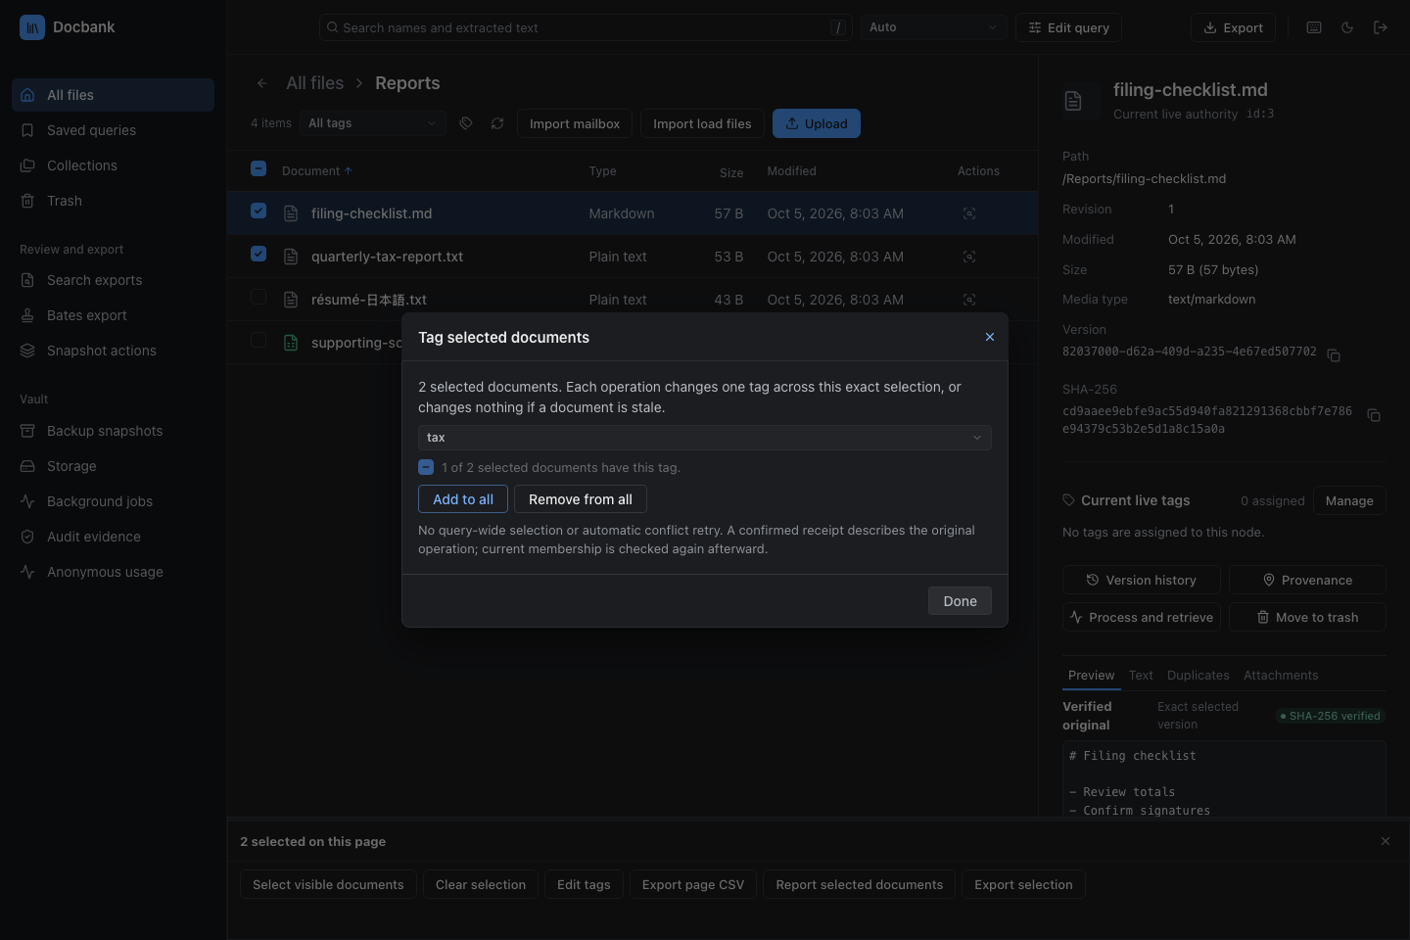Close the Tag selected documents dialog
1410x940 pixels.
tap(990, 337)
